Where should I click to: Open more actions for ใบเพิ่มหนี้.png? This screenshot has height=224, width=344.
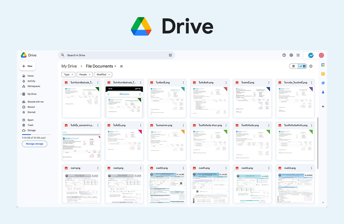click(183, 82)
